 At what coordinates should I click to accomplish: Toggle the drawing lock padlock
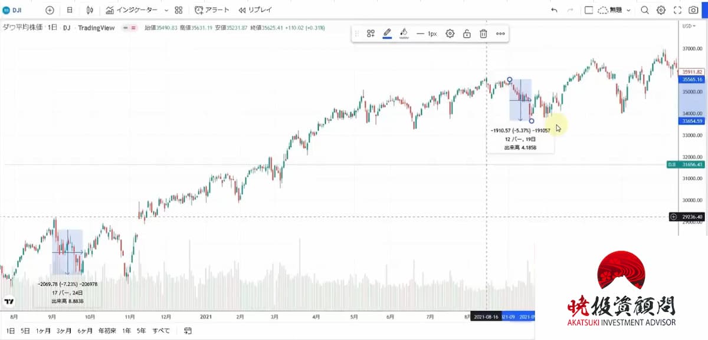coord(467,34)
